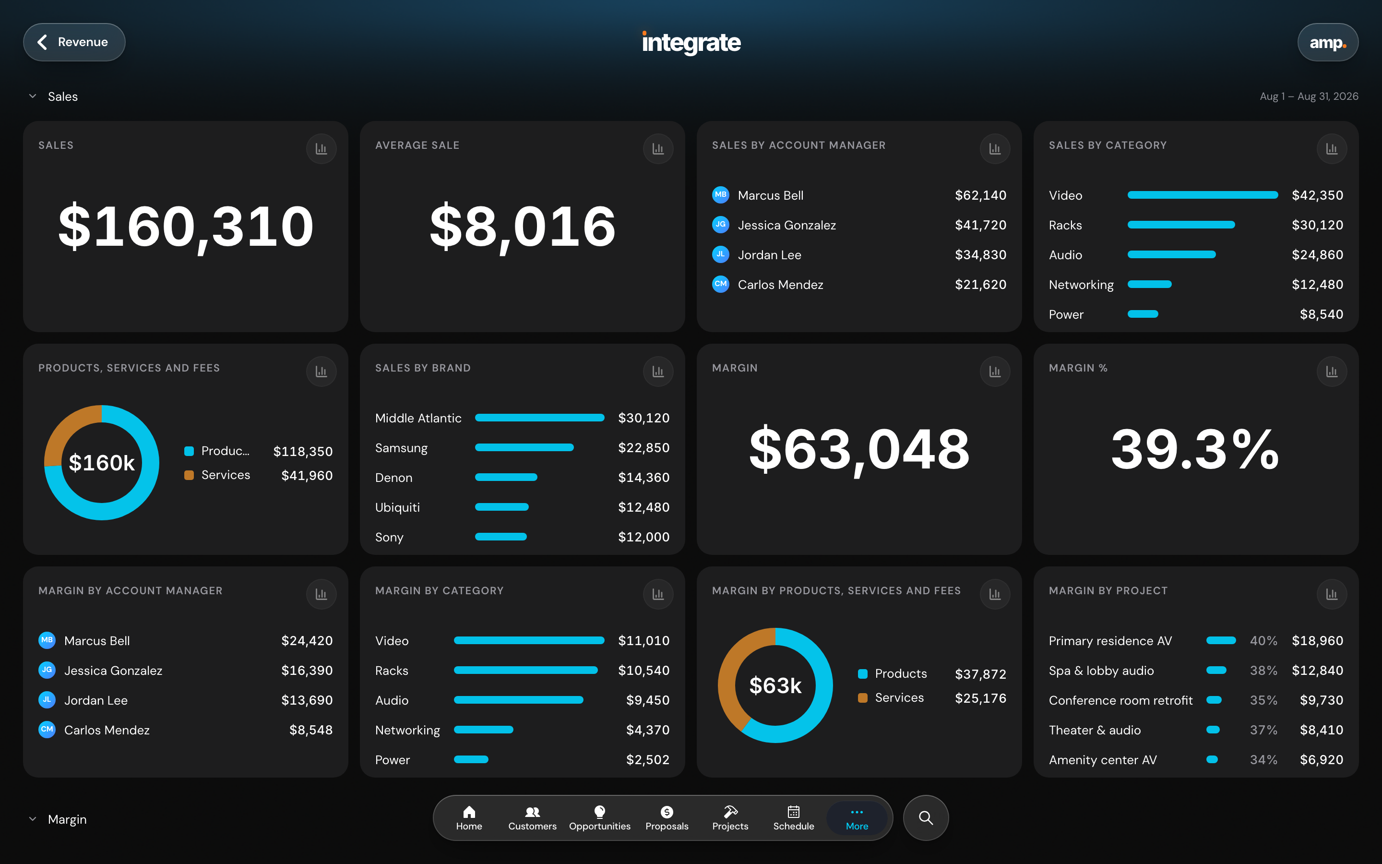Select Primary residence AV project row
The height and width of the screenshot is (864, 1382).
coord(1196,641)
